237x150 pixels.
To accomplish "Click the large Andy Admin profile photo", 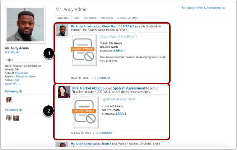I will 25,25.
